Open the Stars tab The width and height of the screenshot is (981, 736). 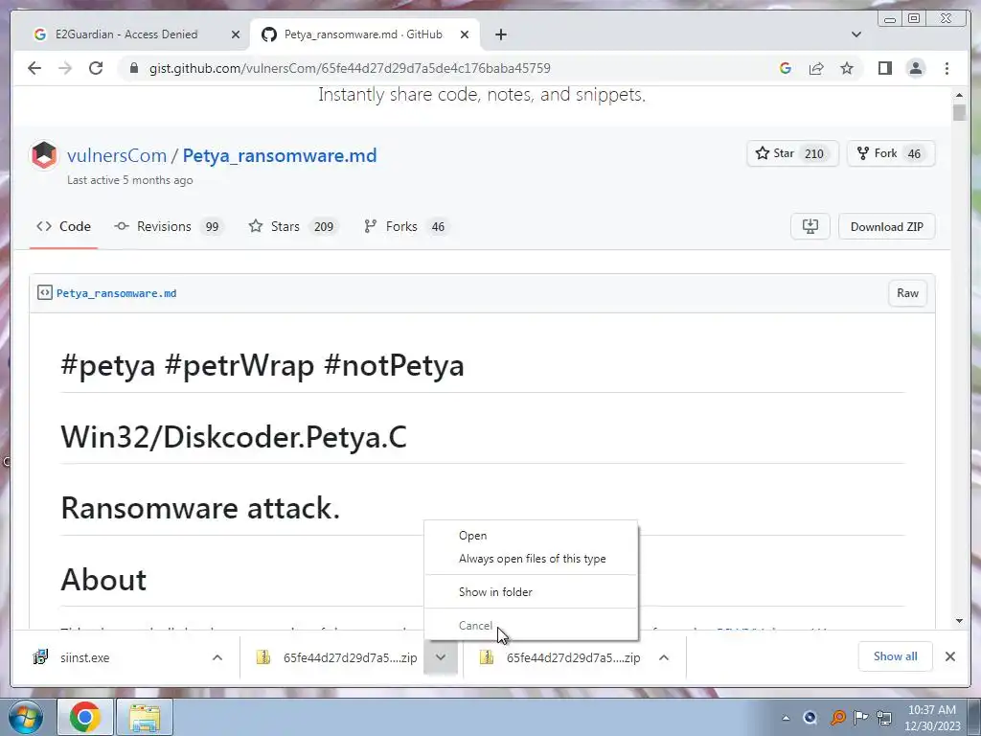tap(293, 226)
